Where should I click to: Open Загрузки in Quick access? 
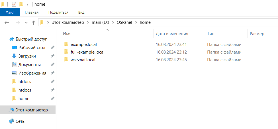tap(27, 56)
